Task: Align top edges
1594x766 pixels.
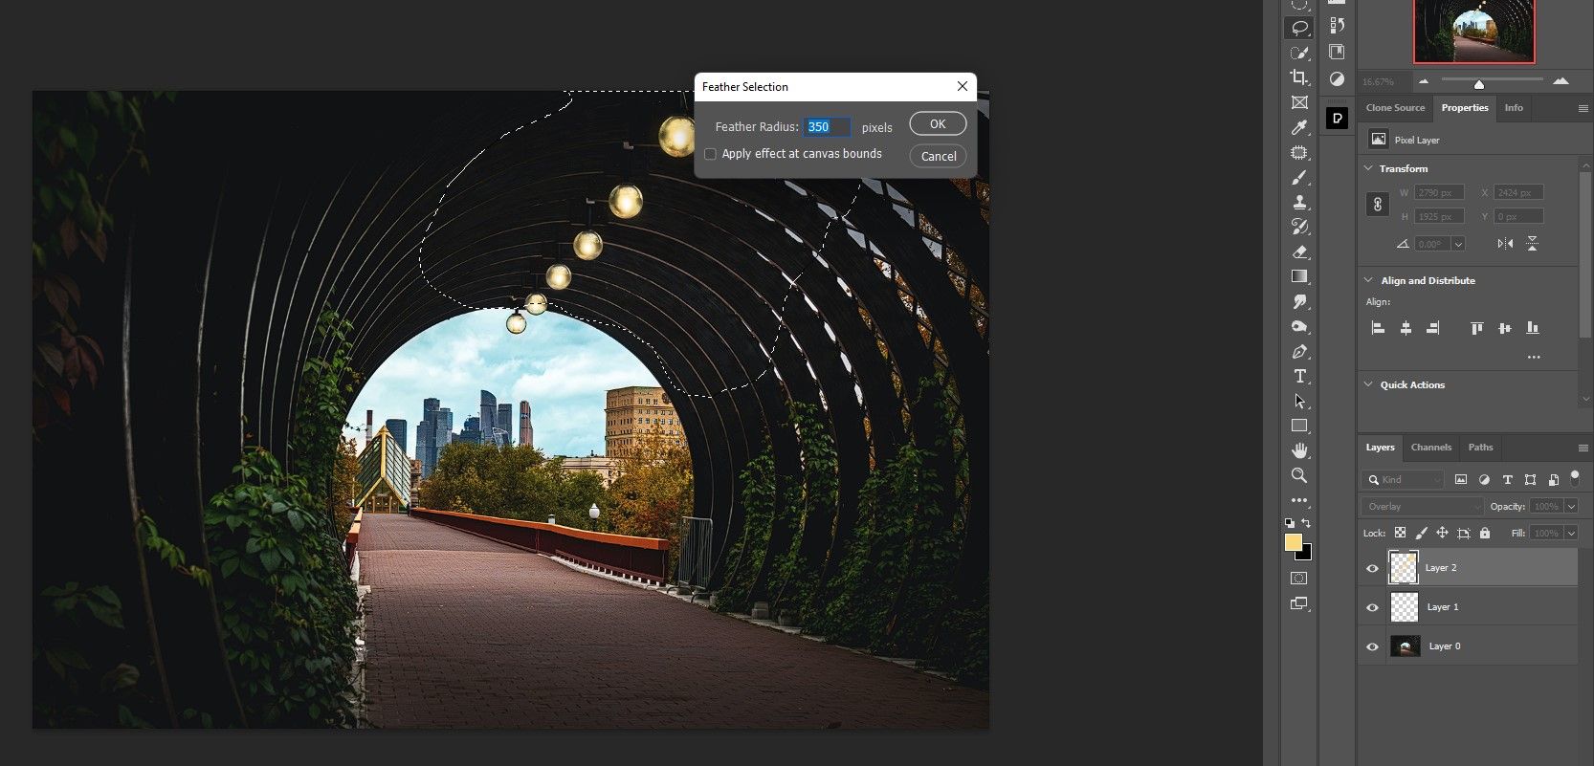Action: (1477, 328)
